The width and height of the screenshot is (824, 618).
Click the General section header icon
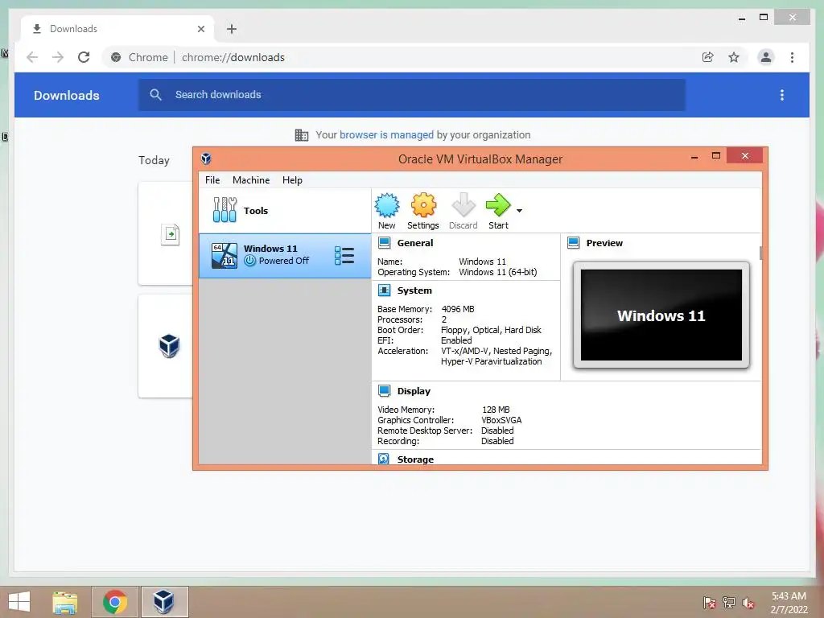(x=384, y=243)
